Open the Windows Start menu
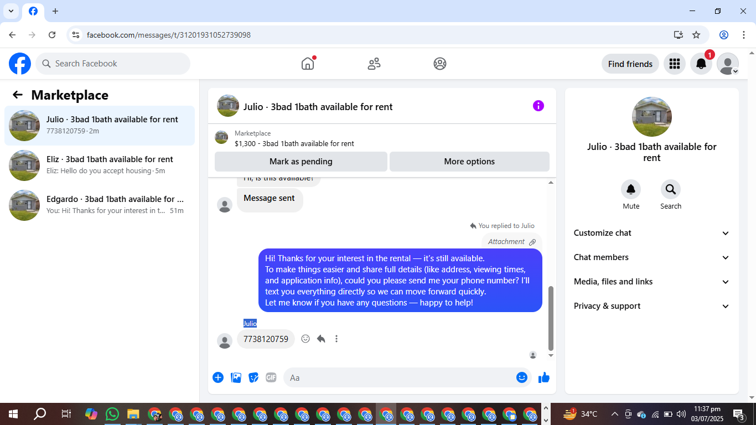Screen dimensions: 756x425 tap(13, 414)
